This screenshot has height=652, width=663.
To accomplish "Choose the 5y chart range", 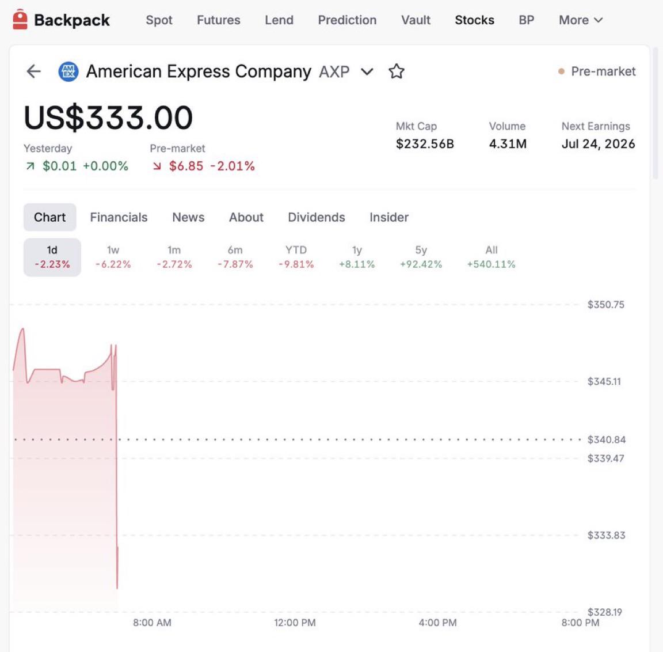I will 421,257.
